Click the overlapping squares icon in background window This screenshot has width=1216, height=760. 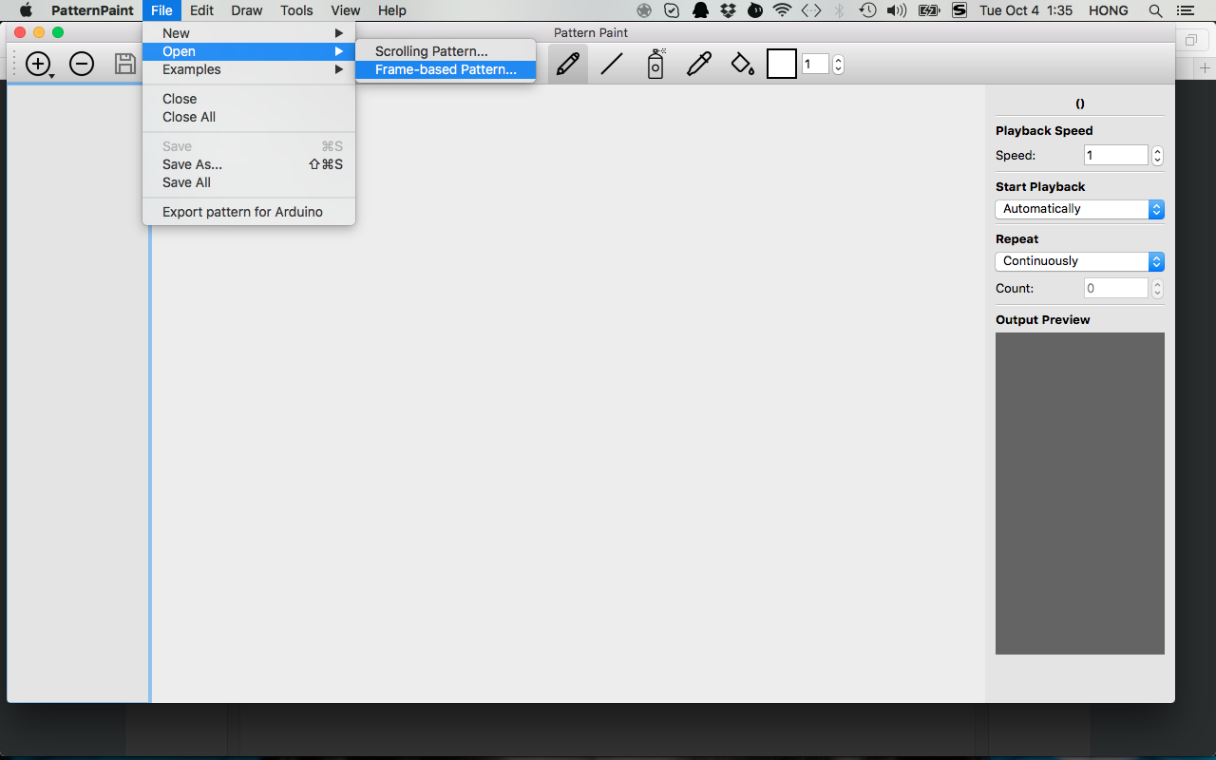pyautogui.click(x=1190, y=40)
